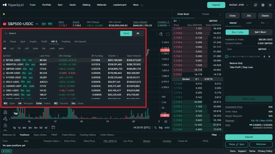This screenshot has height=154, width=275.
Task: Open the order book S&P500 unit dropdown
Action: 215,21
